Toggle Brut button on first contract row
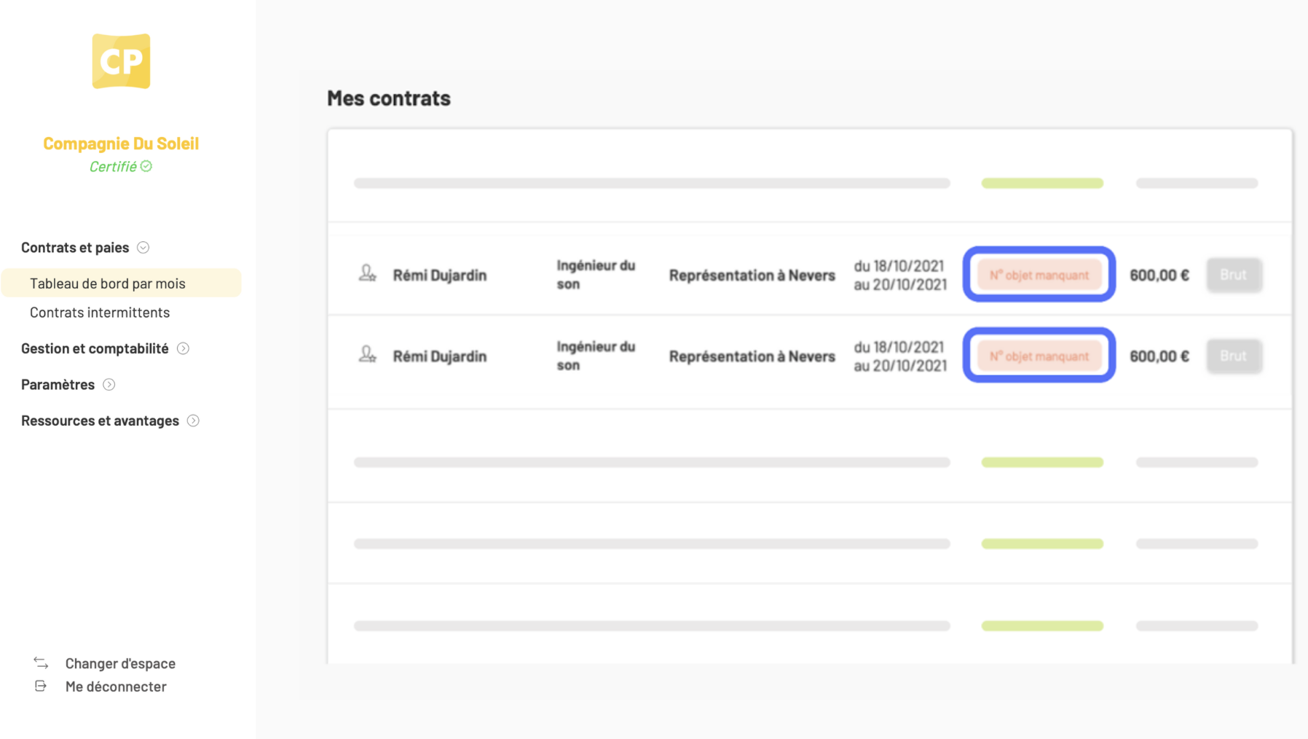1308x739 pixels. point(1234,275)
